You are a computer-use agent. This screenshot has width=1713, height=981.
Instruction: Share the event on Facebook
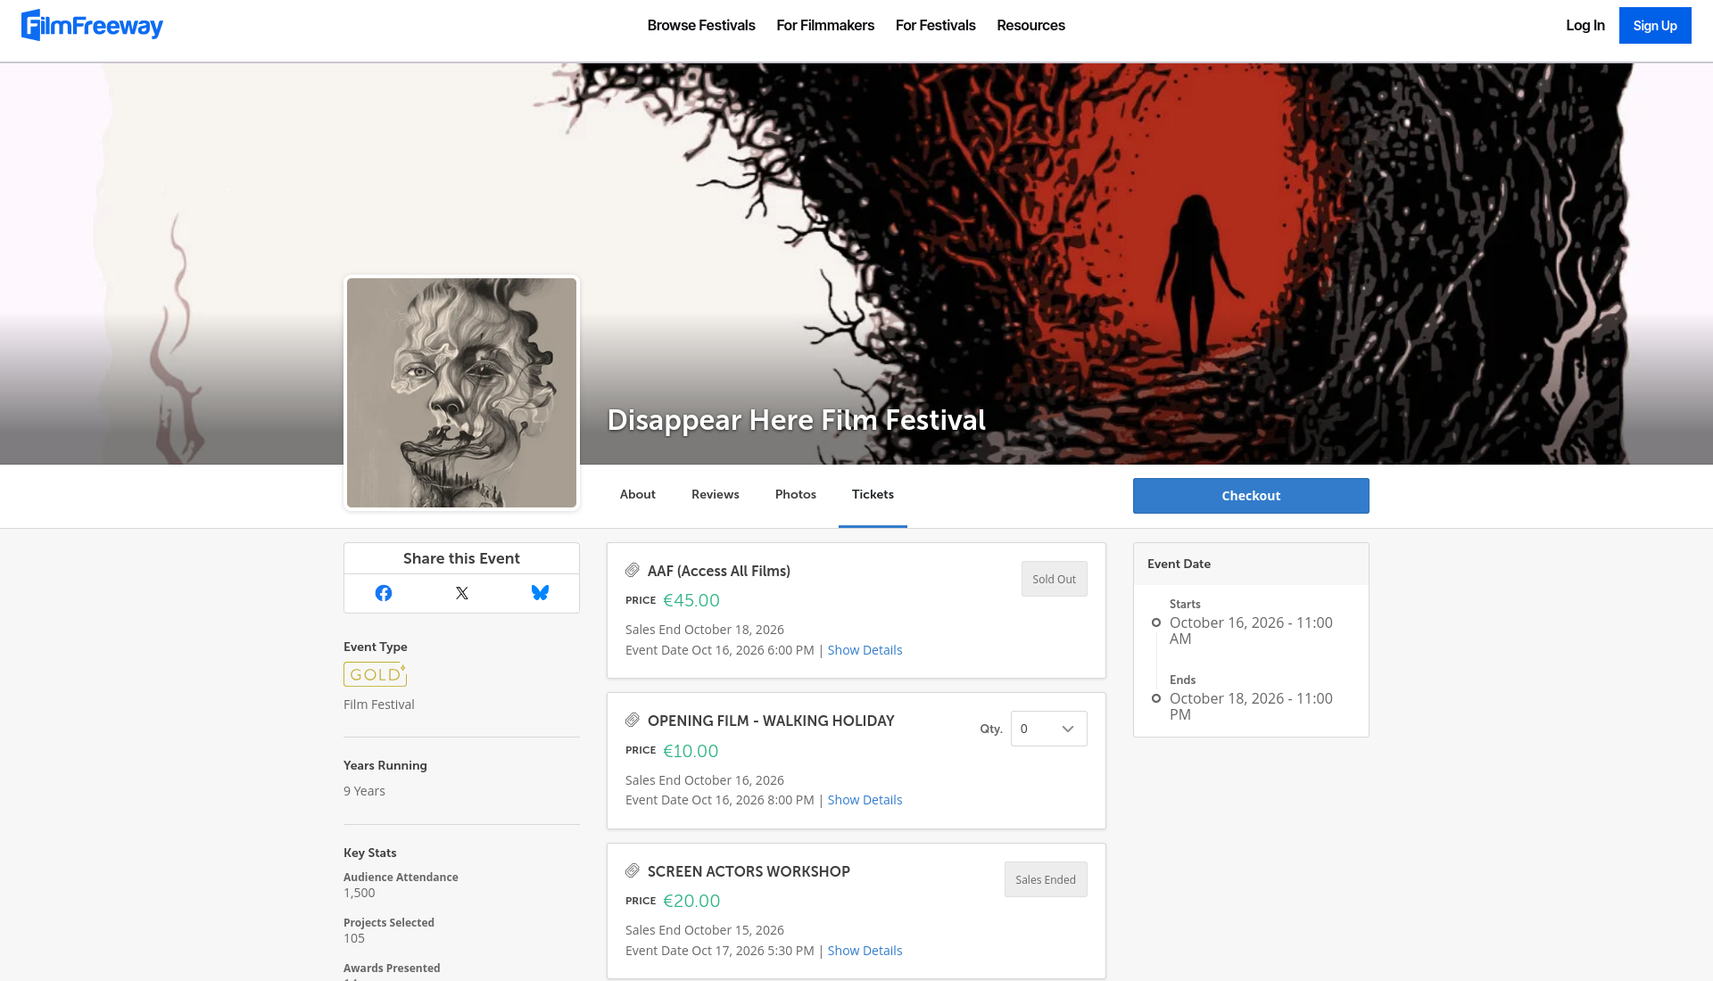pos(384,593)
